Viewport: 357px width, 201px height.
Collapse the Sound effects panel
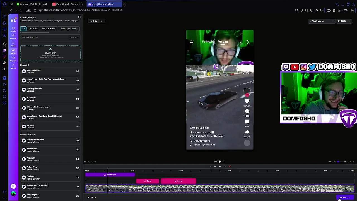click(x=79, y=17)
